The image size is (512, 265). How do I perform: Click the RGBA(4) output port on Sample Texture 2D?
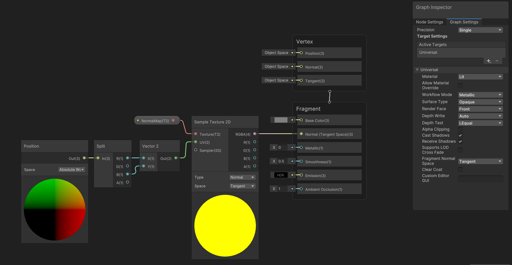point(255,134)
